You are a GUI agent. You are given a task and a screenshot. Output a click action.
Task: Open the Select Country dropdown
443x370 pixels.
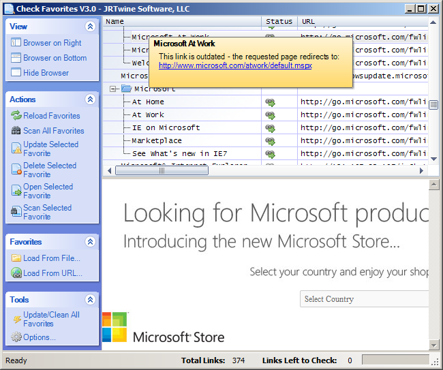click(x=364, y=299)
